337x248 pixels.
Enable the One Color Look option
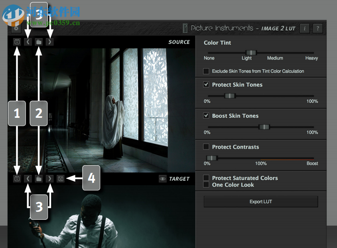pyautogui.click(x=206, y=185)
